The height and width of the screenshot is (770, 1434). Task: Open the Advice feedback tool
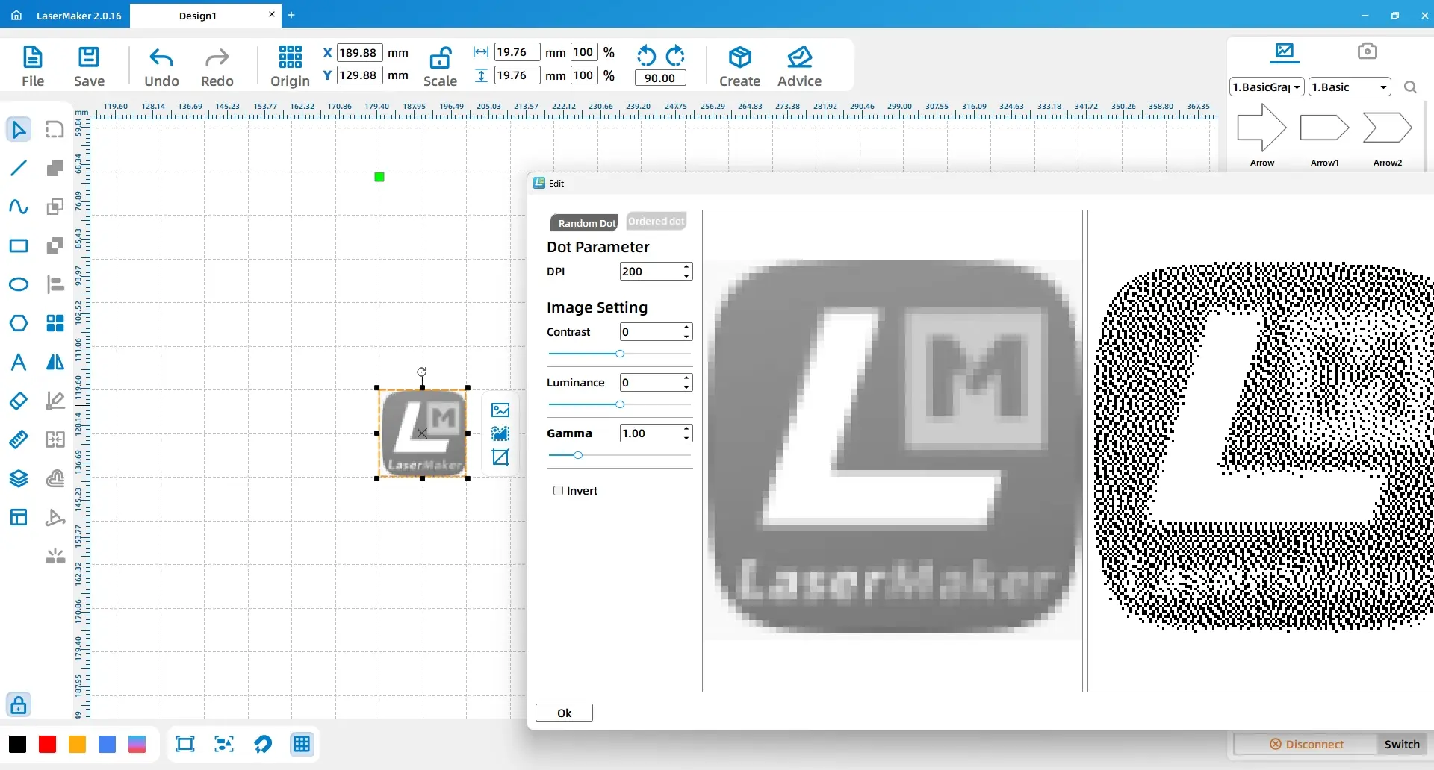point(799,66)
